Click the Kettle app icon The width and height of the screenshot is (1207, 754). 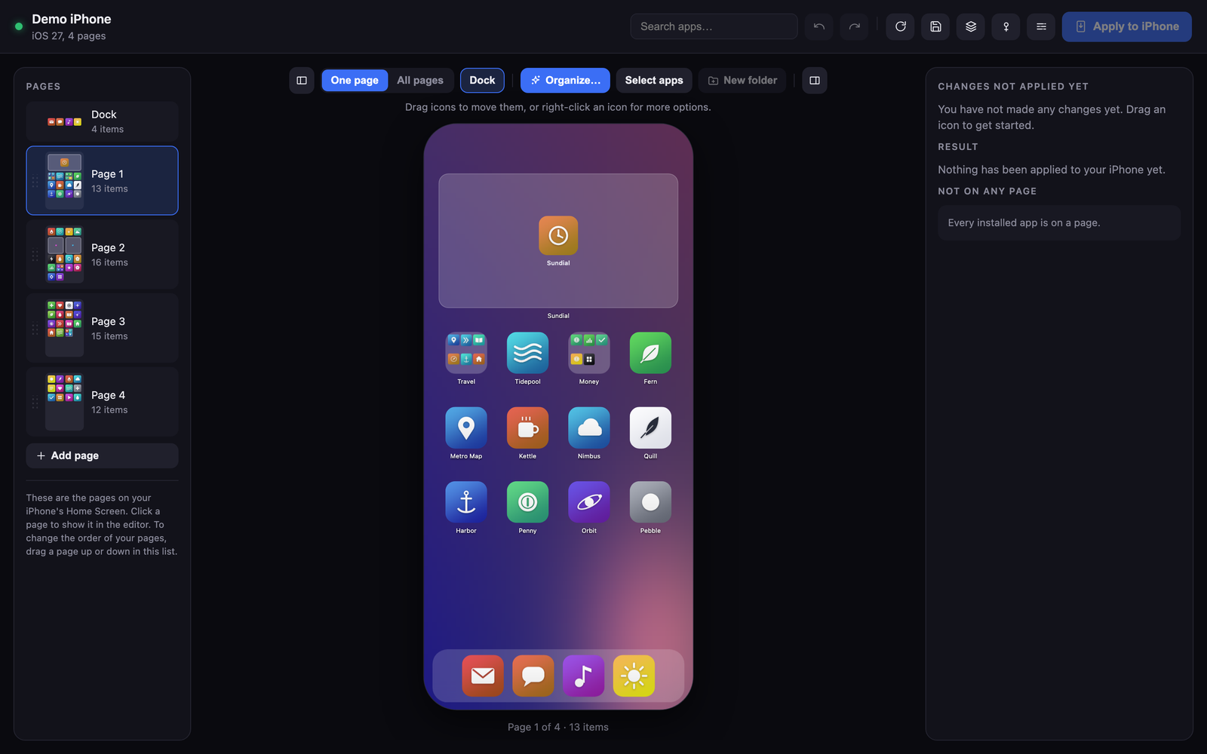pyautogui.click(x=528, y=428)
